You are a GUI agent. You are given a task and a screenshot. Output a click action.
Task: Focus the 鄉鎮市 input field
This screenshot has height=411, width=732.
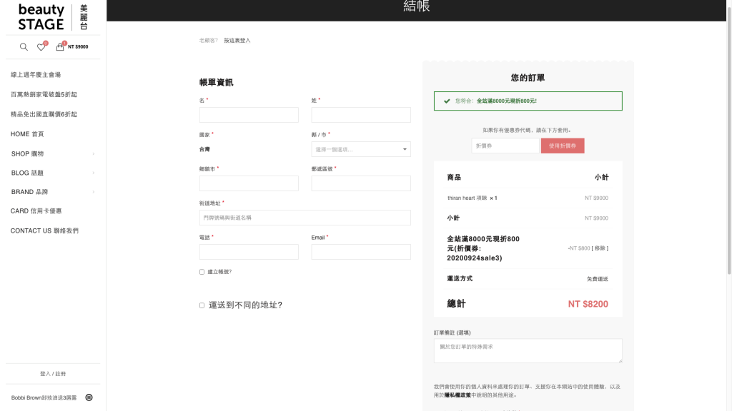[249, 183]
